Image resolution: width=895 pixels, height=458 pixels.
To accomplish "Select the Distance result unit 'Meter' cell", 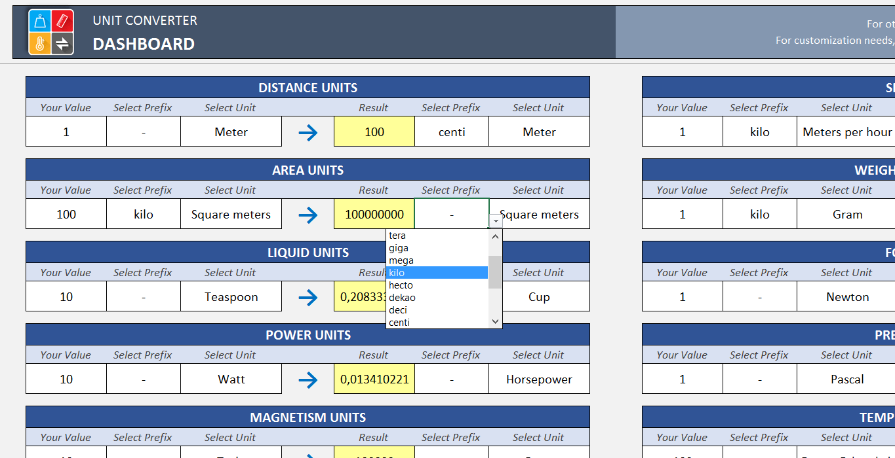I will click(540, 132).
